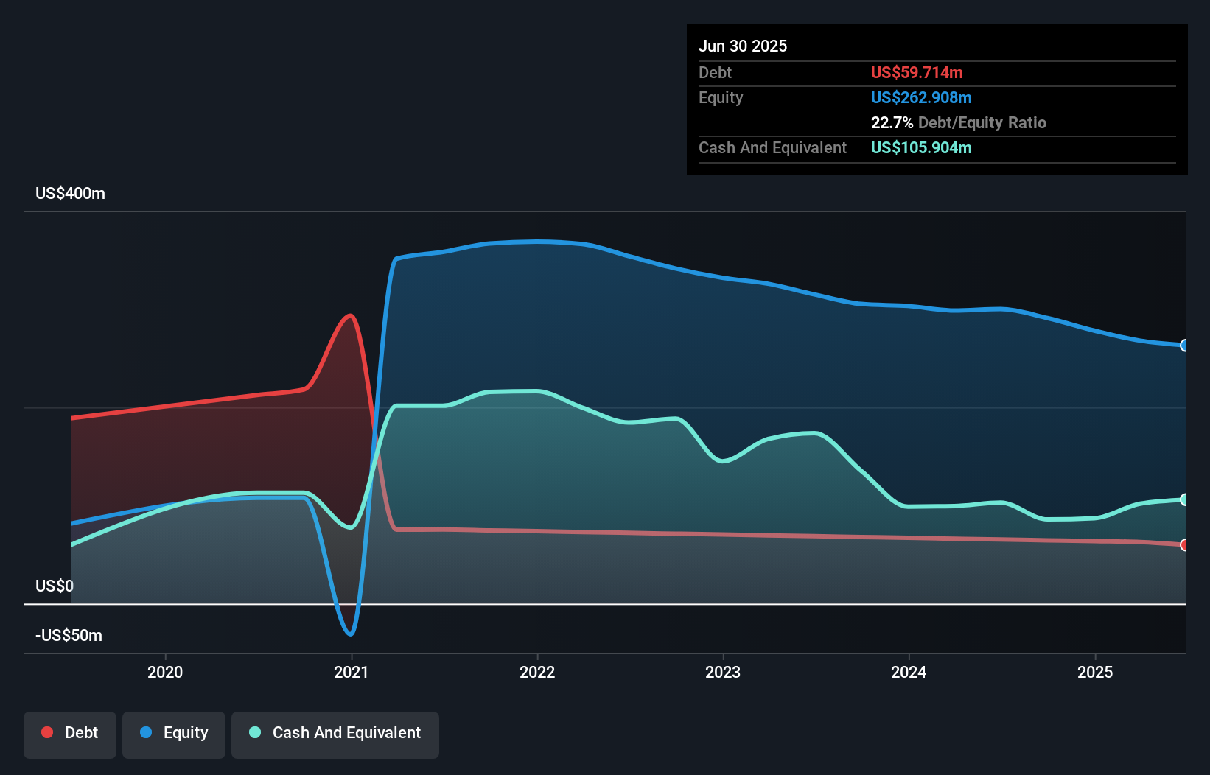The image size is (1210, 775).
Task: Click the Equity row indicator in tooltip
Action: click(x=920, y=97)
